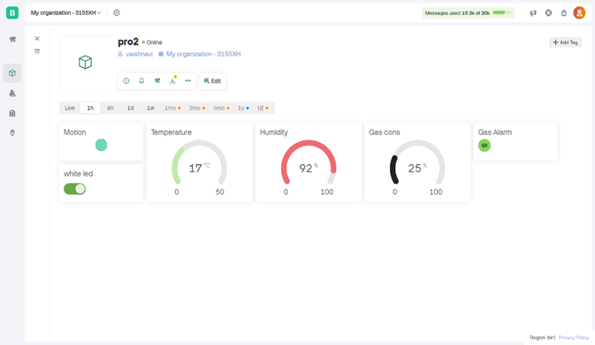The width and height of the screenshot is (595, 345).
Task: Open Devices cube icon in sidebar
Action: click(12, 73)
